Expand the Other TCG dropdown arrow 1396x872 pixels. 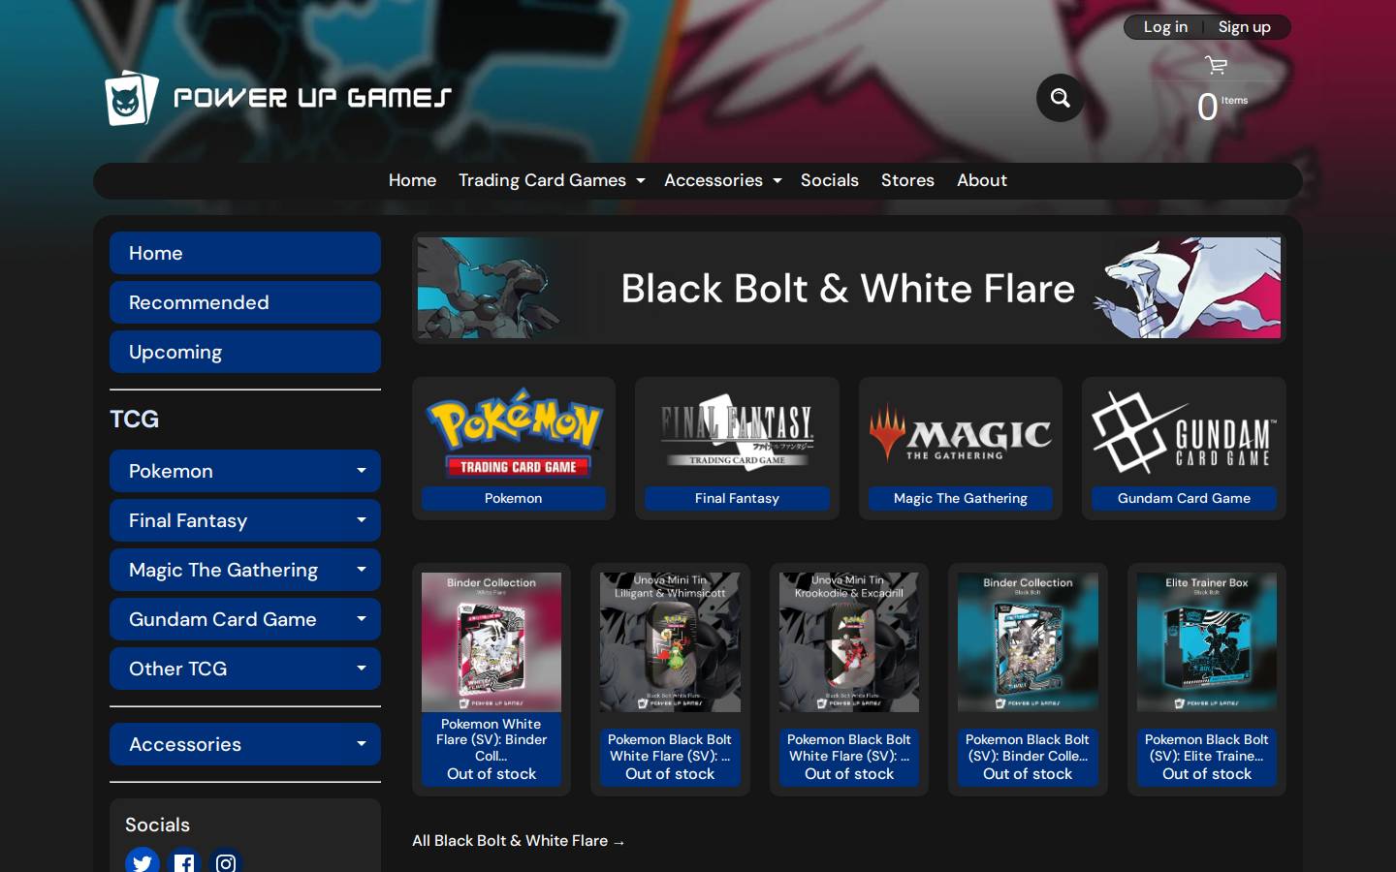point(362,669)
